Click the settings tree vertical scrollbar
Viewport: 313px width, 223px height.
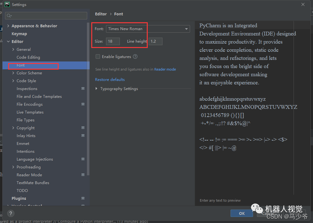[88, 99]
